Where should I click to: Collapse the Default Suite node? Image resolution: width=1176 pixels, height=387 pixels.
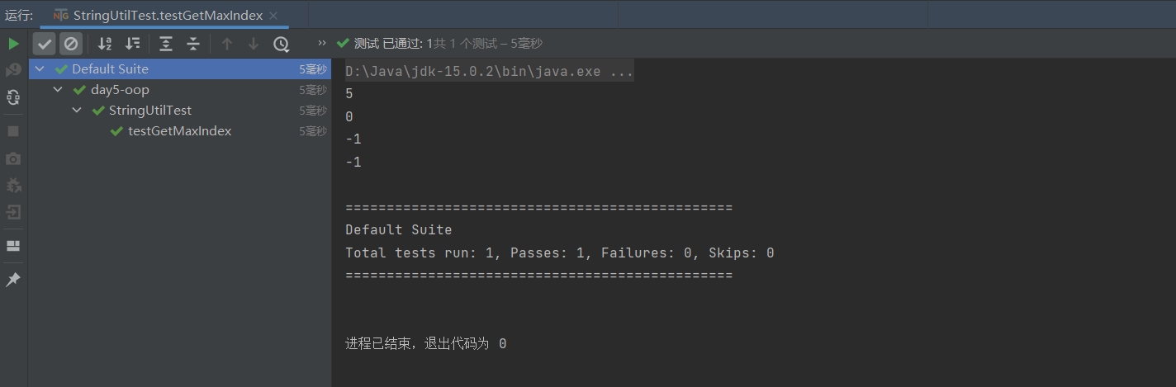coord(40,68)
